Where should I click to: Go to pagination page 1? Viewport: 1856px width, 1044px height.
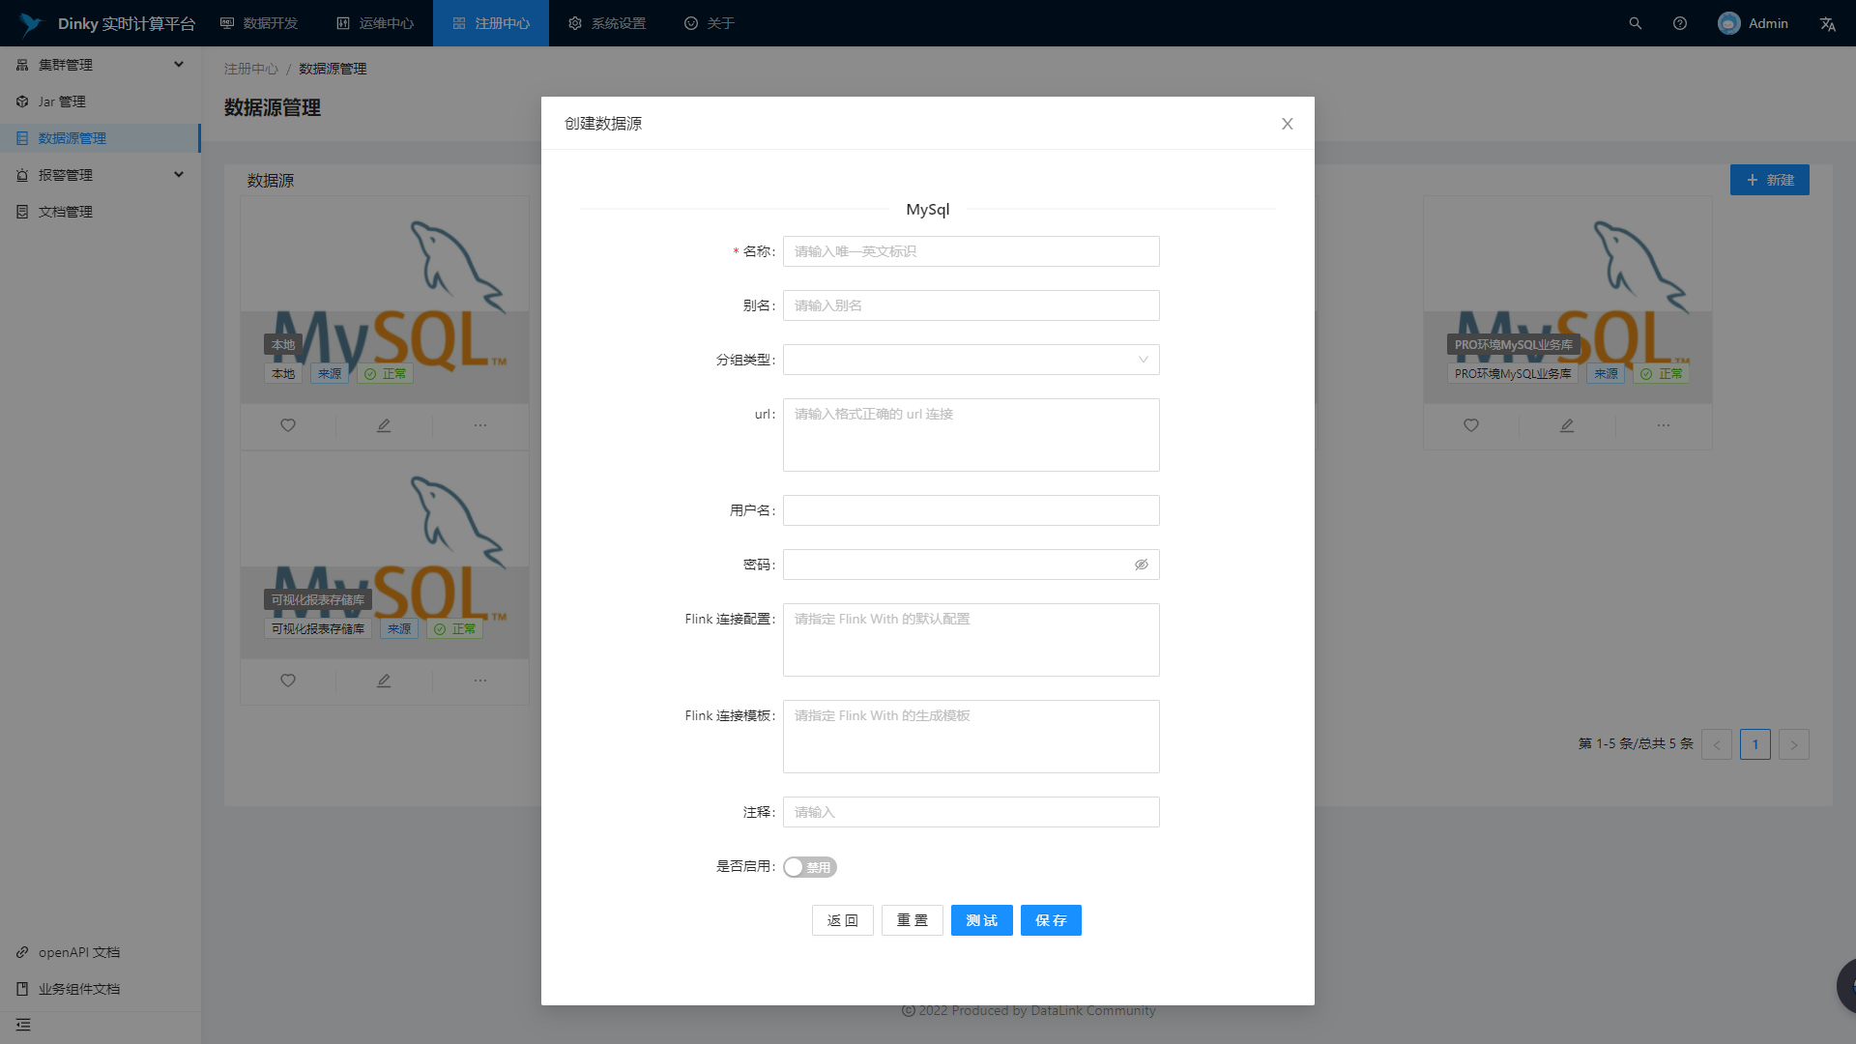pos(1755,744)
